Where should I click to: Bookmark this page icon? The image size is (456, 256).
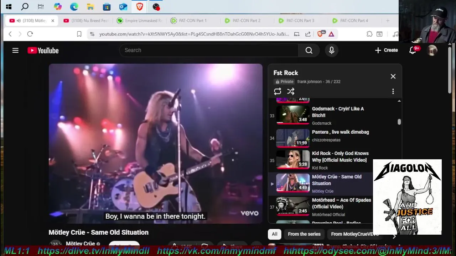pos(79,34)
